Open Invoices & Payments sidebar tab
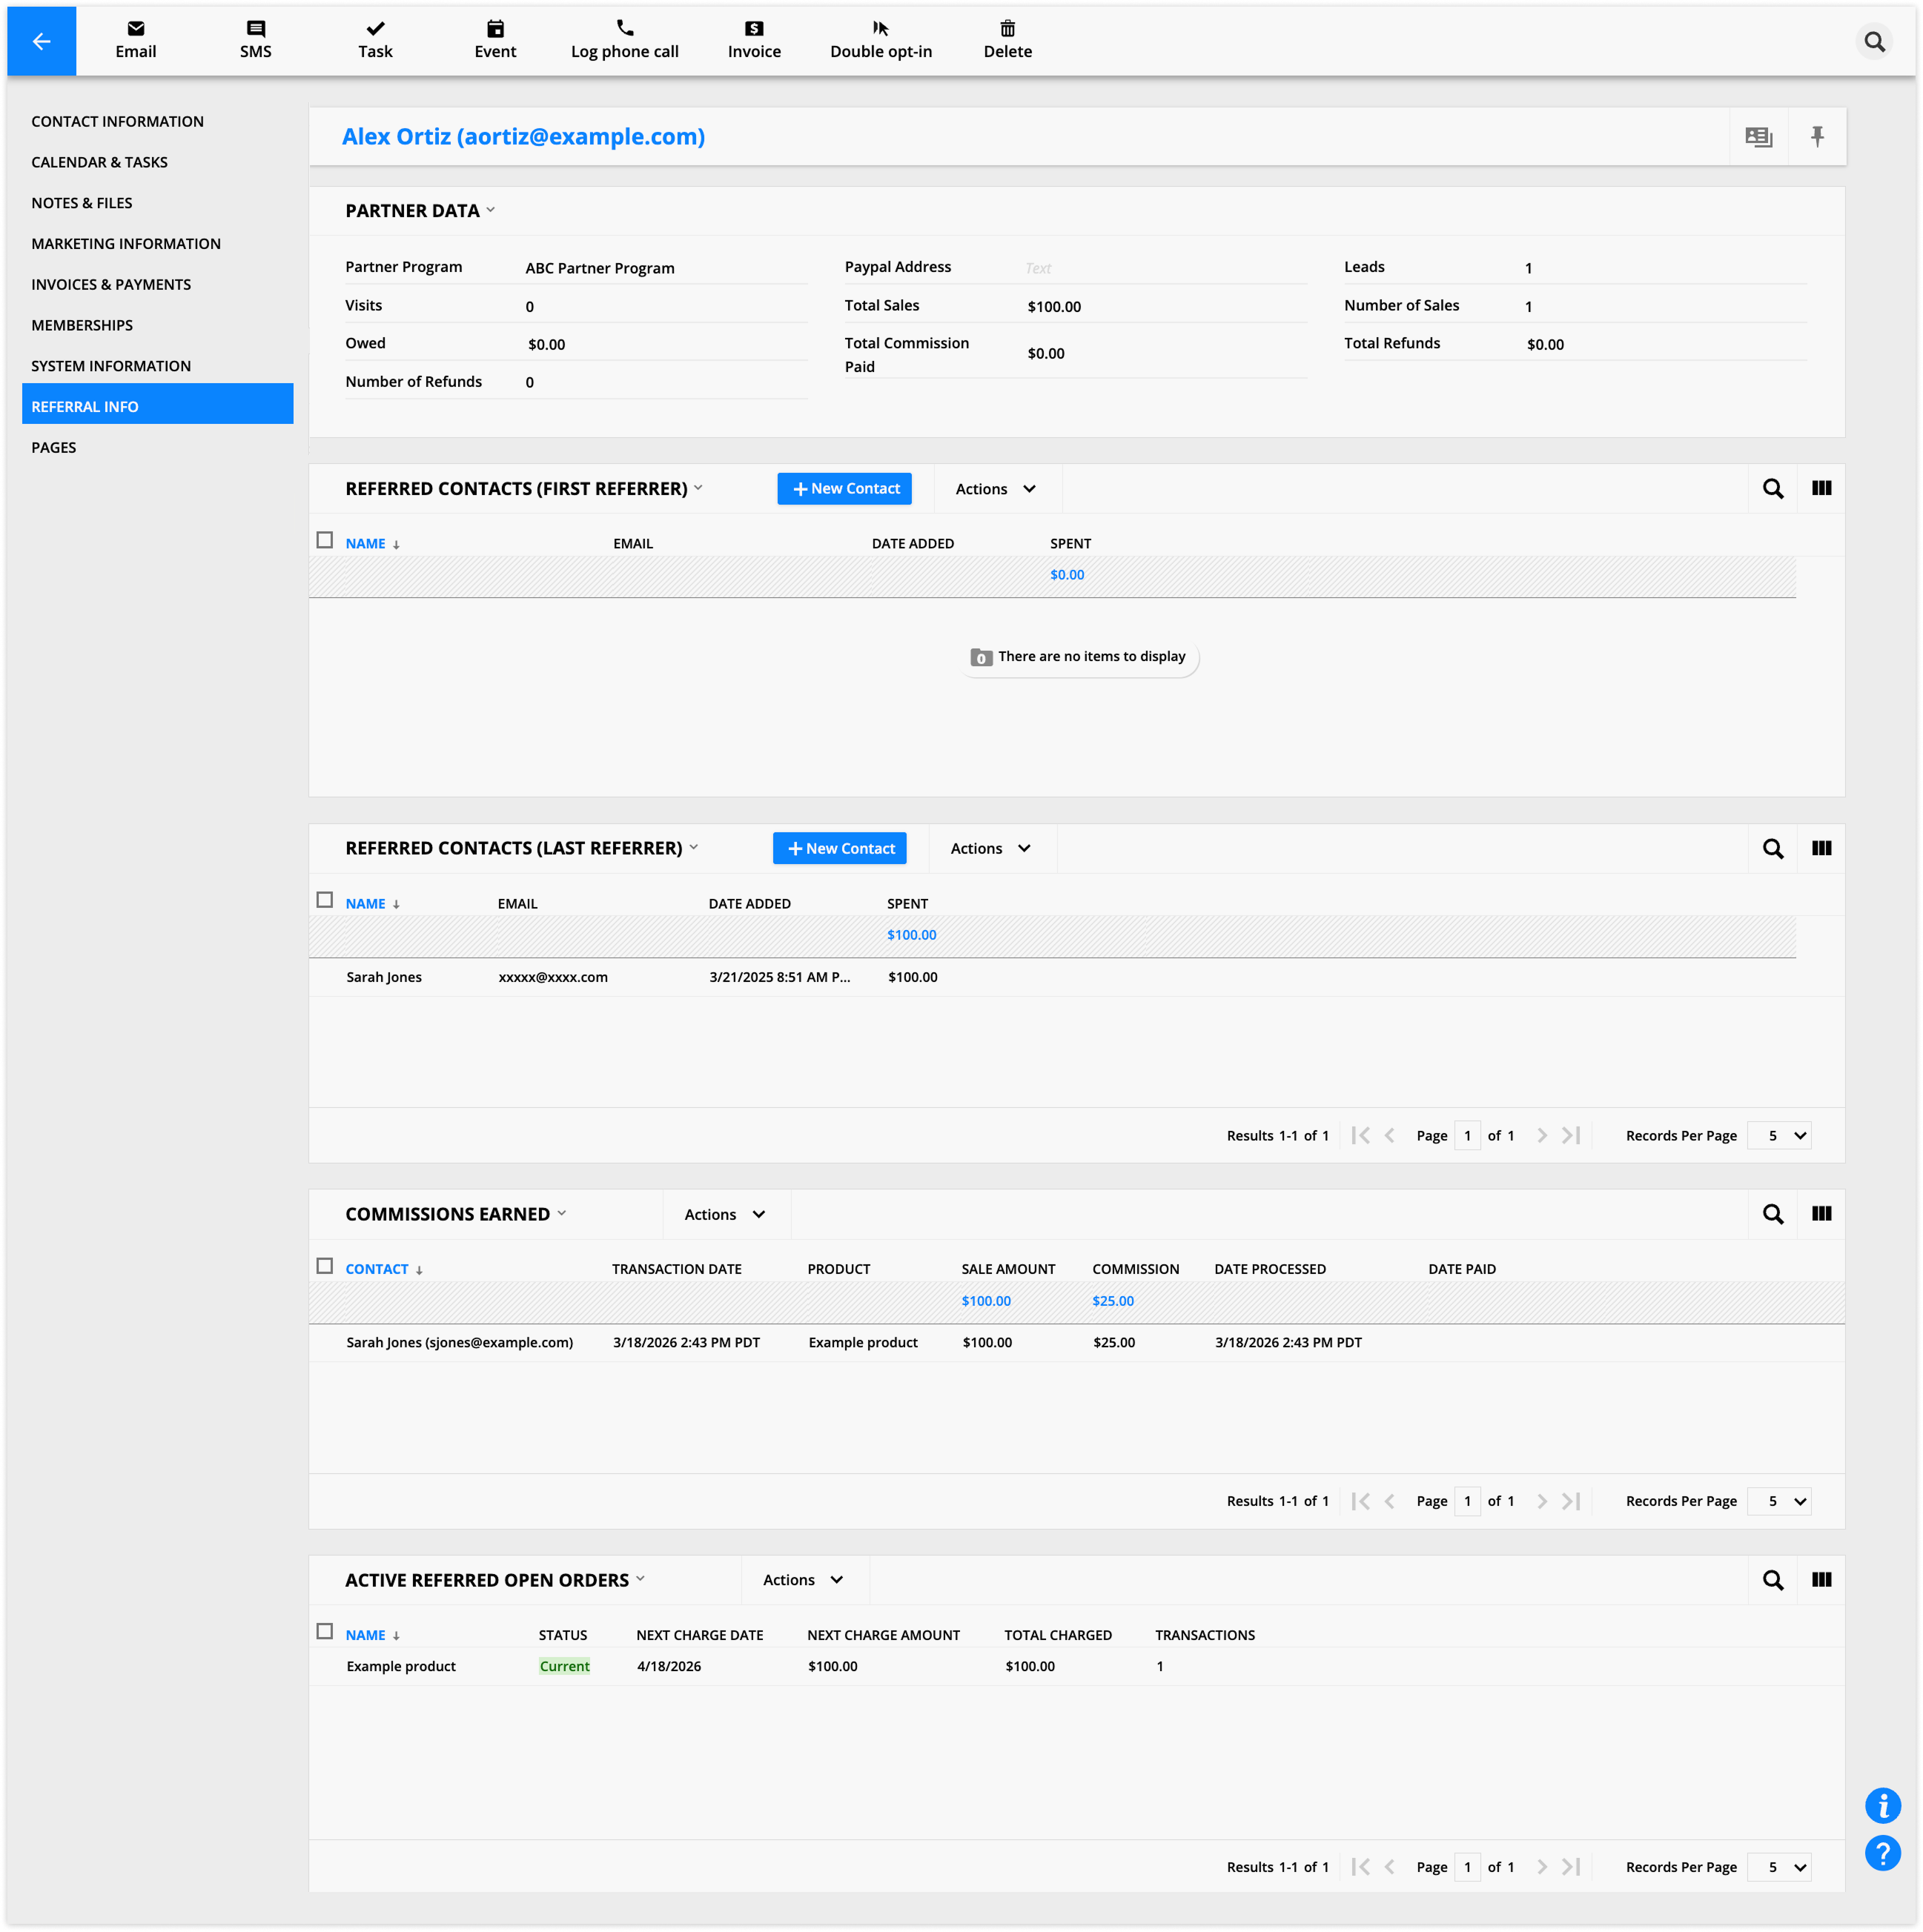Screen dimensions: 1923x1932 point(111,284)
